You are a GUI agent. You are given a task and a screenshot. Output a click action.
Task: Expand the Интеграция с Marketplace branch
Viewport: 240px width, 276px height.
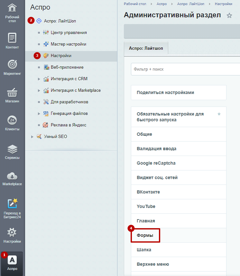[x=39, y=91]
